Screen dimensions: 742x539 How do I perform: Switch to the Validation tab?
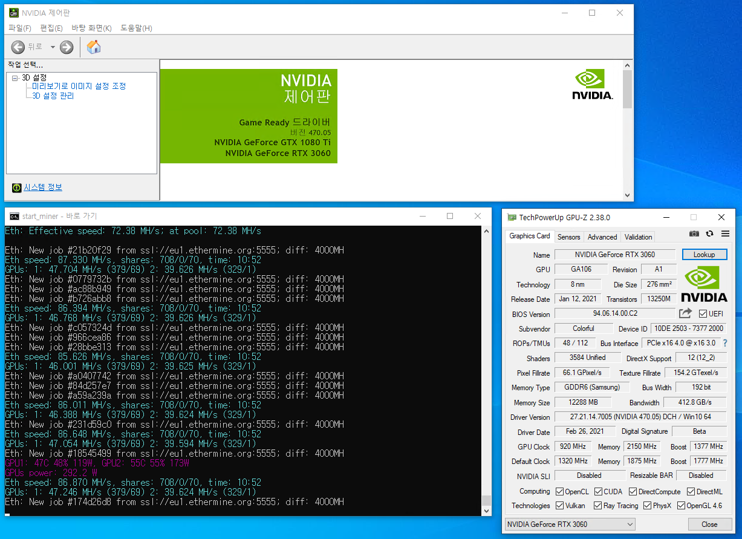pyautogui.click(x=639, y=237)
